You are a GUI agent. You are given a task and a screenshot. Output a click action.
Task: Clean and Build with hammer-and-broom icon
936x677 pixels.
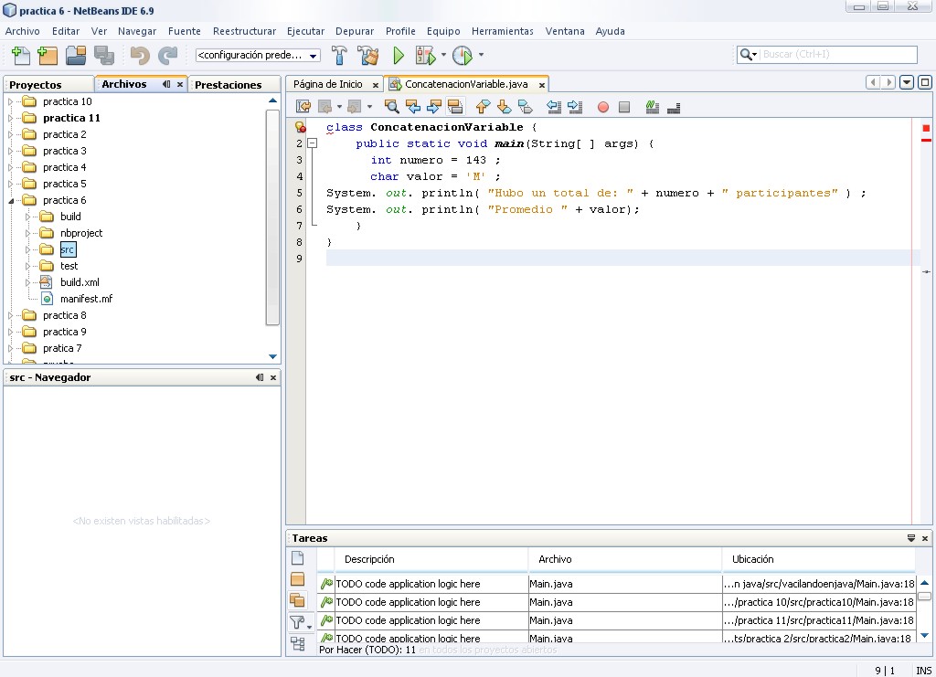tap(368, 55)
